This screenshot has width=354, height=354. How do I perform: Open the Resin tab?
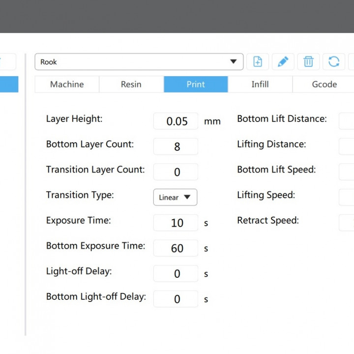pyautogui.click(x=131, y=84)
